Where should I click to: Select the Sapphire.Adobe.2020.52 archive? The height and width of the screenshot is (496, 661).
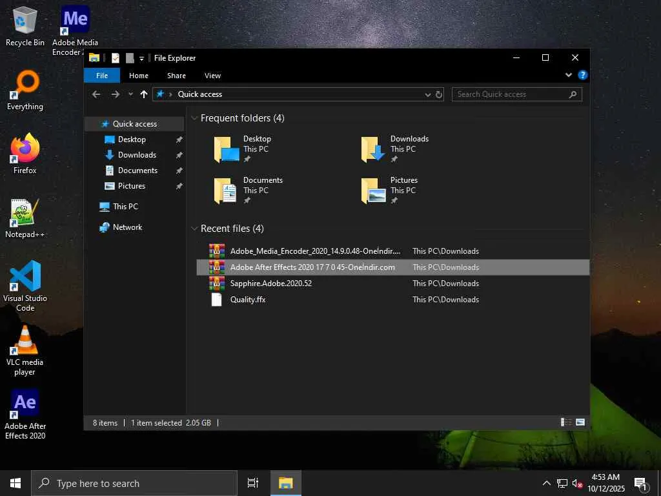pyautogui.click(x=393, y=283)
